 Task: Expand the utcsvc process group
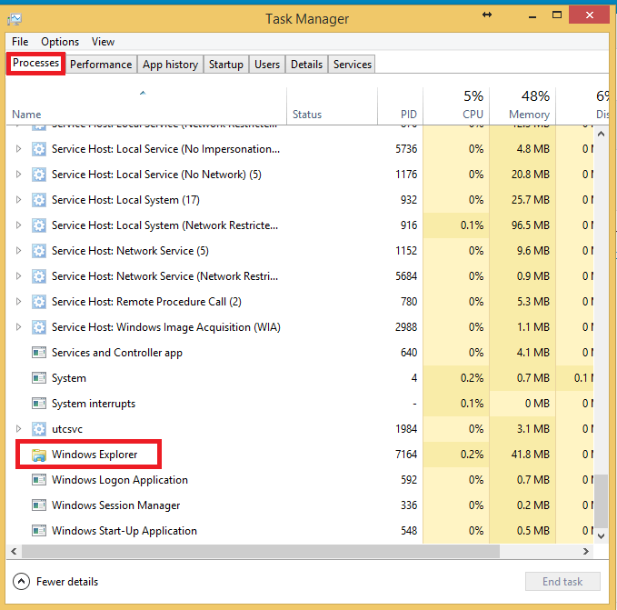[x=18, y=428]
